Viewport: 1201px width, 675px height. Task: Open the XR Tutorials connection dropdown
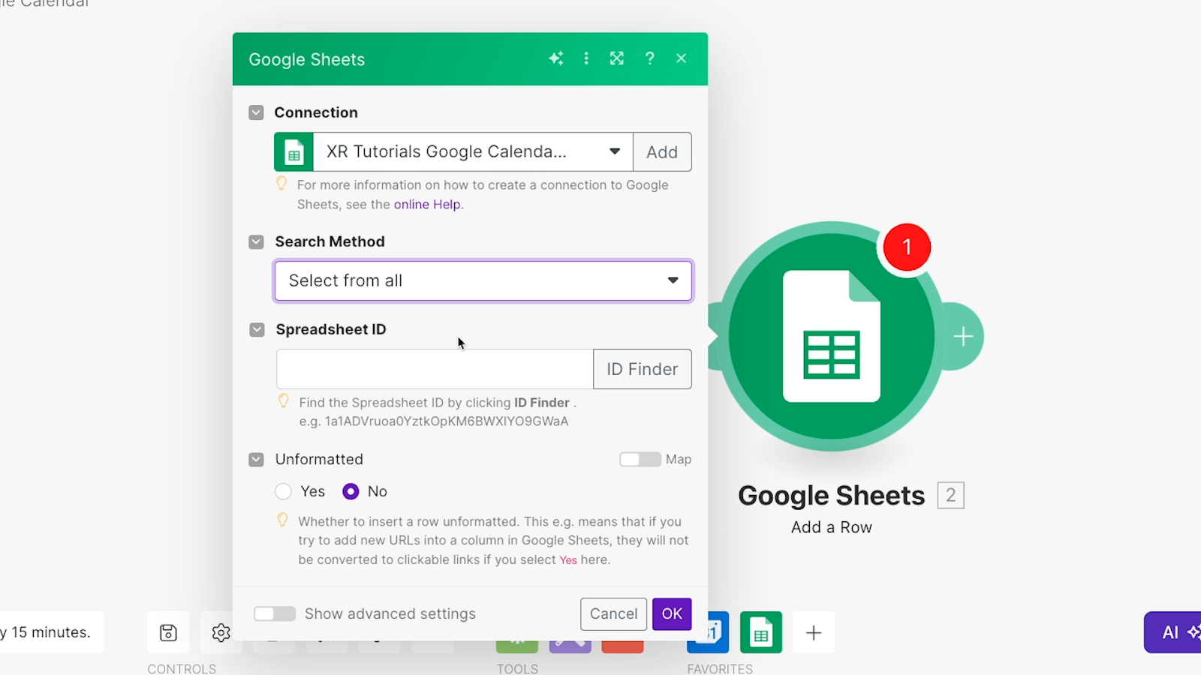[473, 151]
